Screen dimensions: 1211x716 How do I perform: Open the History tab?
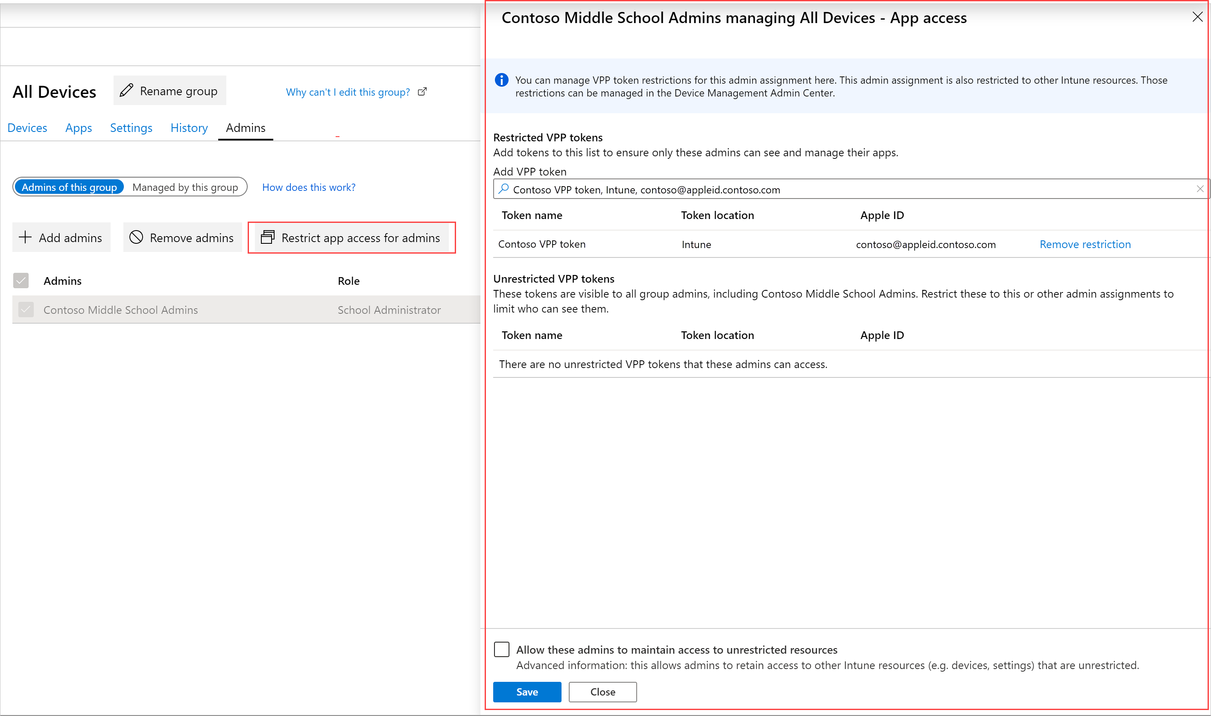tap(189, 128)
